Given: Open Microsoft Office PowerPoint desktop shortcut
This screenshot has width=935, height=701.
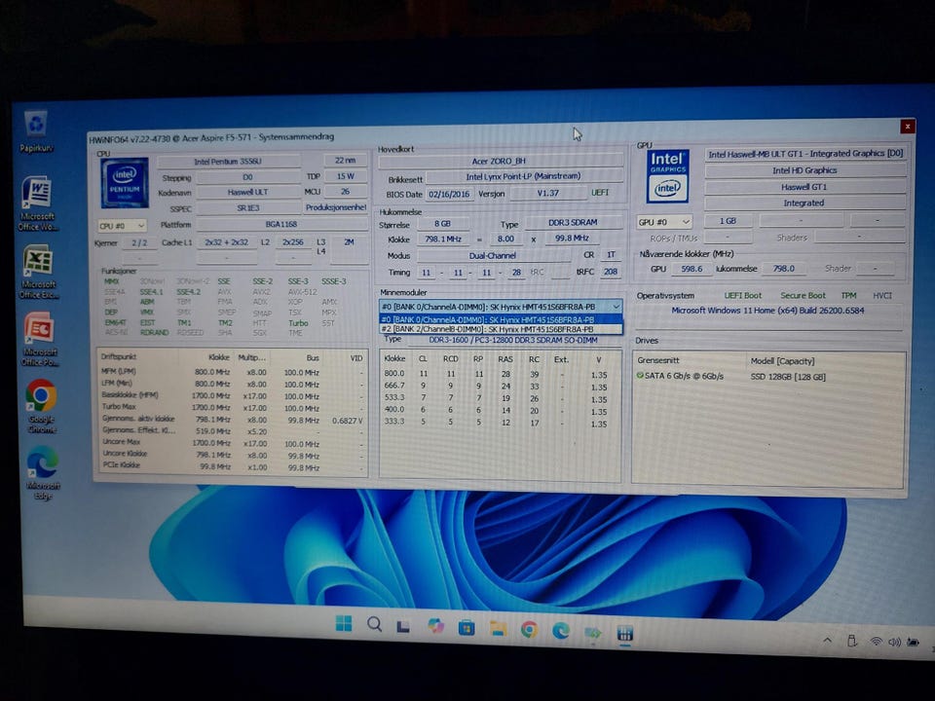Looking at the screenshot, I should (39, 339).
